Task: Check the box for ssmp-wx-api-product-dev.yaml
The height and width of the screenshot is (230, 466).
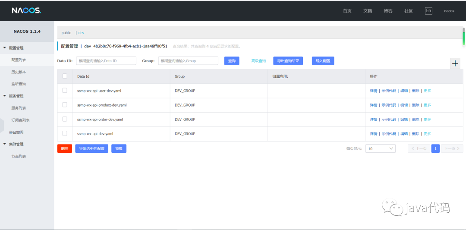Action: click(64, 104)
